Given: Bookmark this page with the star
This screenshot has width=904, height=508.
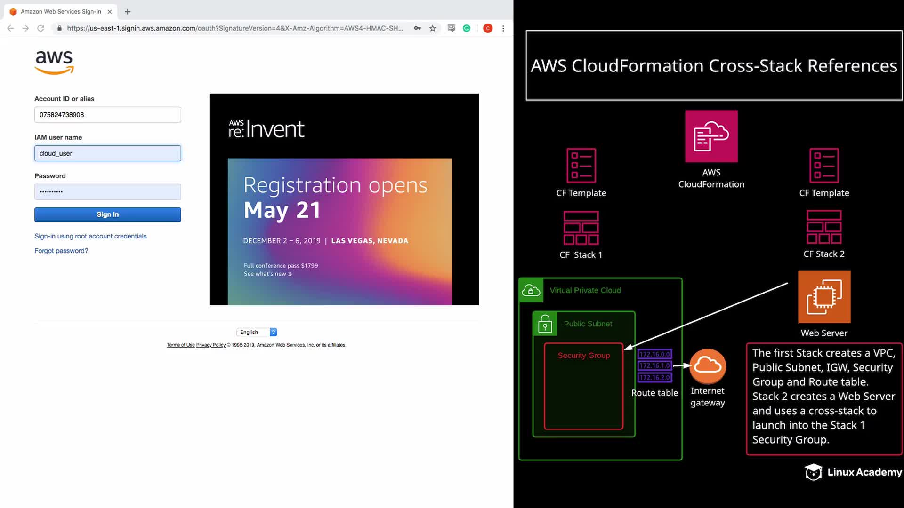Looking at the screenshot, I should pyautogui.click(x=433, y=28).
